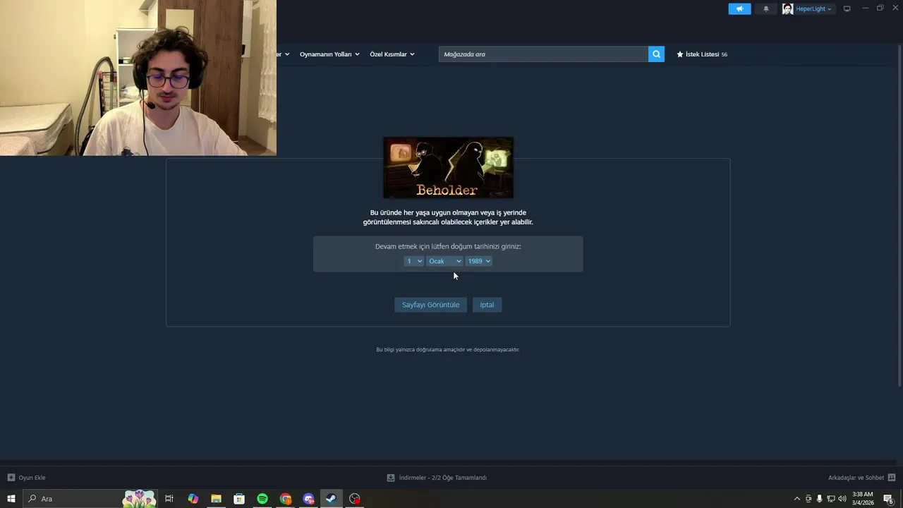Image resolution: width=903 pixels, height=508 pixels.
Task: Open Google Chrome from the taskbar
Action: [x=286, y=499]
